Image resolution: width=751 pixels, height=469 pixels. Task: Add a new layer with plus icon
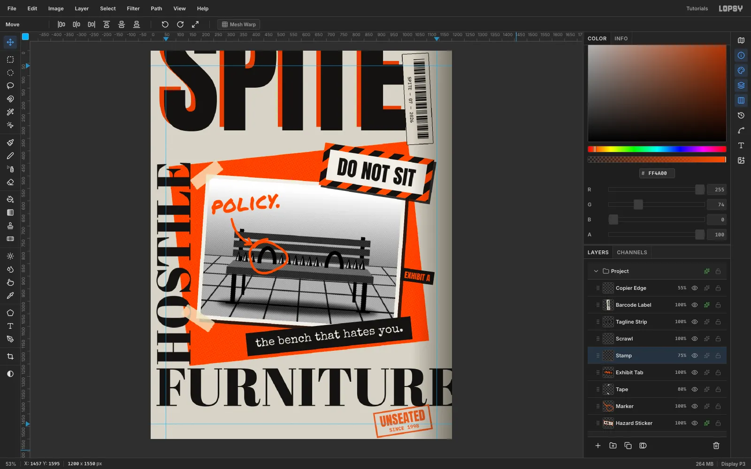(x=598, y=446)
